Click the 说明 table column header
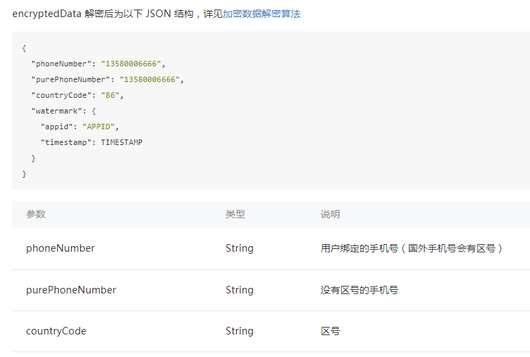The width and height of the screenshot is (530, 357). tap(330, 214)
